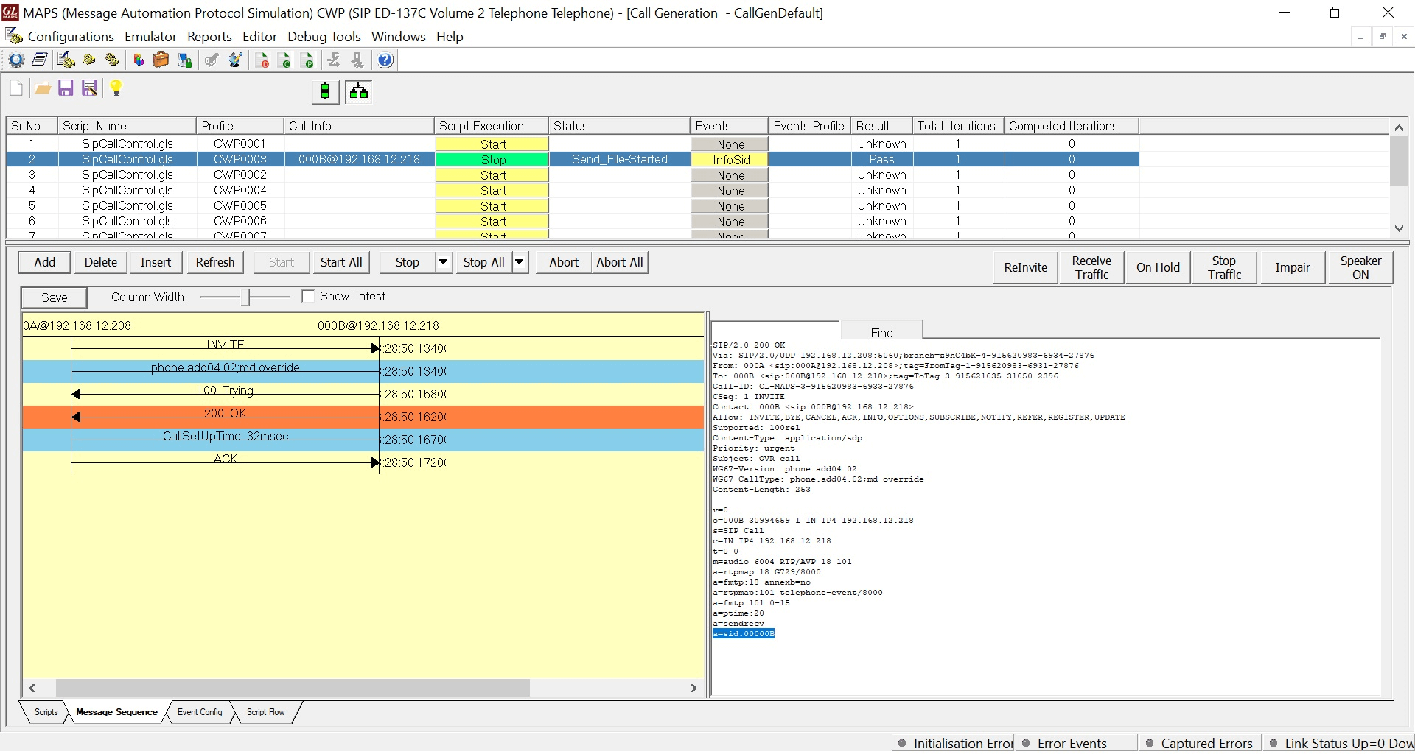The height and width of the screenshot is (754, 1415).
Task: Click the gray link arrows toolbar icon
Action: click(335, 60)
